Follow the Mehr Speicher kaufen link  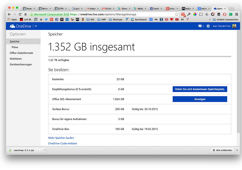point(61,138)
